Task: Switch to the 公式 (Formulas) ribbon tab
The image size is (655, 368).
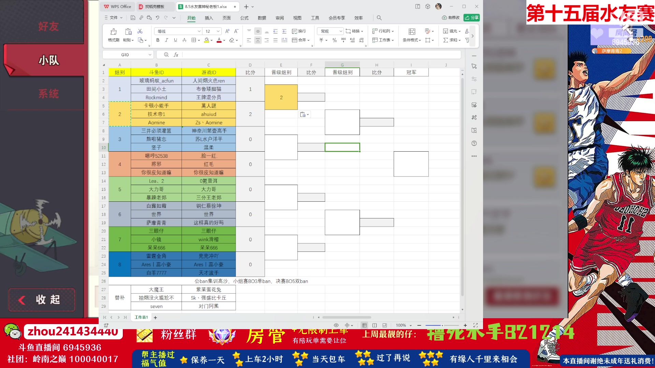Action: coord(244,18)
